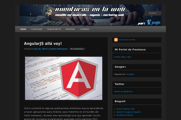Open the Curriculum page

(x=37, y=29)
